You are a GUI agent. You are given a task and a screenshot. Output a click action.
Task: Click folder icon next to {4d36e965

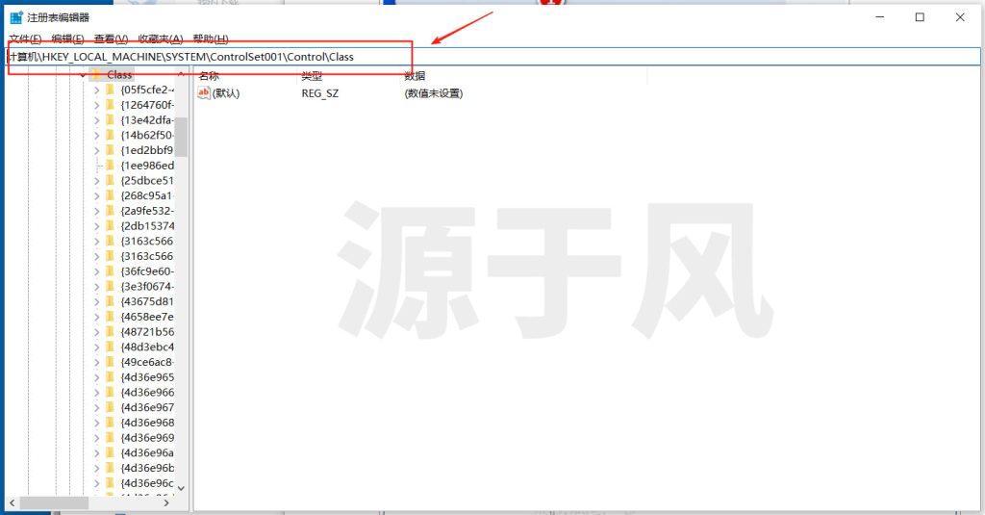111,377
